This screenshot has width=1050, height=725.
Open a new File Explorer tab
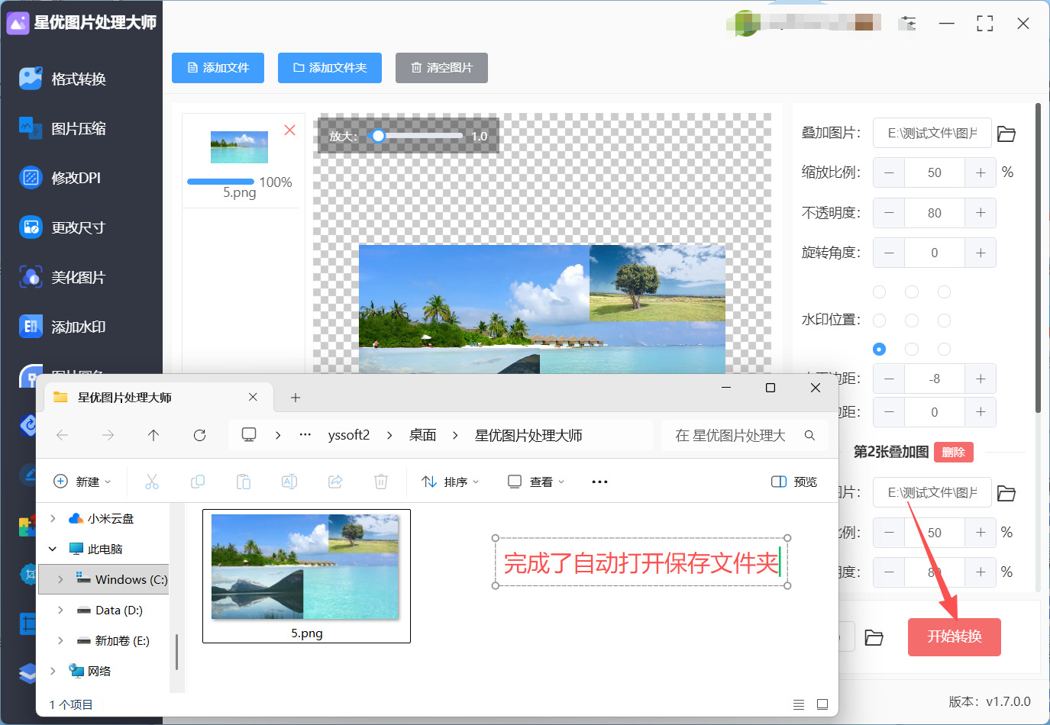pyautogui.click(x=296, y=398)
